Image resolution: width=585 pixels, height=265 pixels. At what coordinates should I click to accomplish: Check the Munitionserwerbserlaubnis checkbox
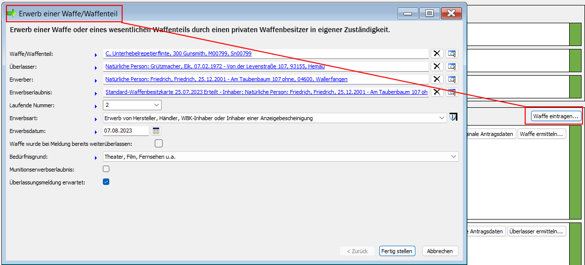106,169
